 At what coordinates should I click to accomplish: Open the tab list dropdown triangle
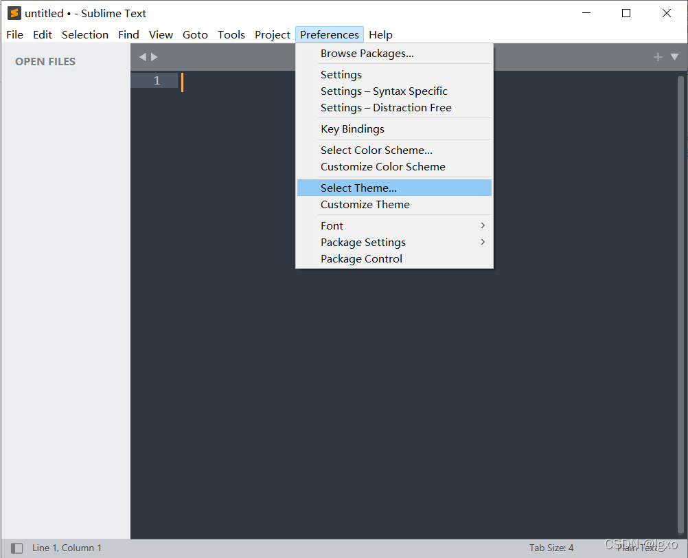tap(674, 57)
